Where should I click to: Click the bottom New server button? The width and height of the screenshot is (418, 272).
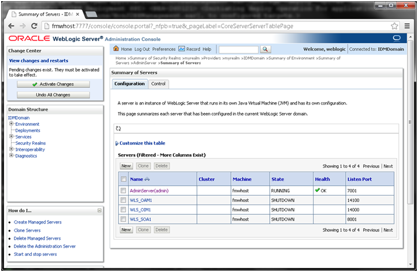126,230
